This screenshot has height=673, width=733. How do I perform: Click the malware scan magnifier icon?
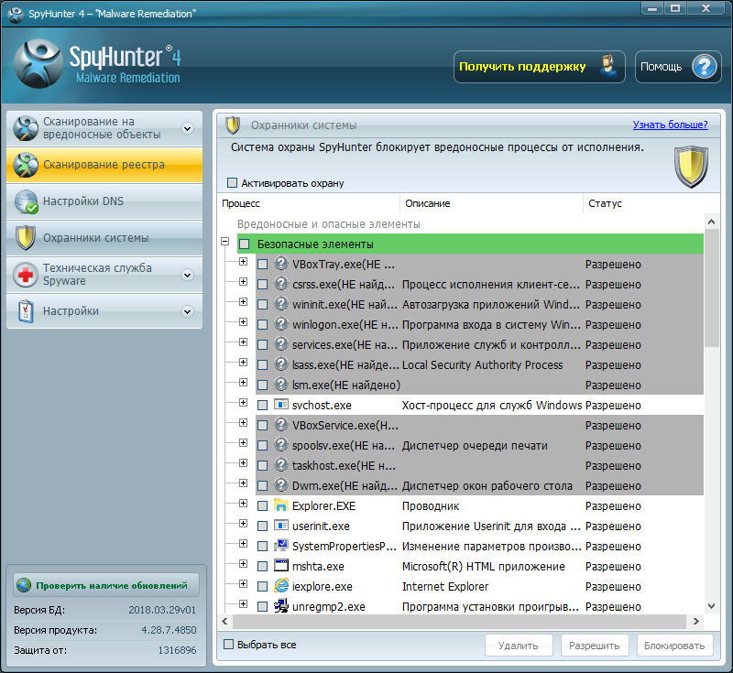point(26,128)
